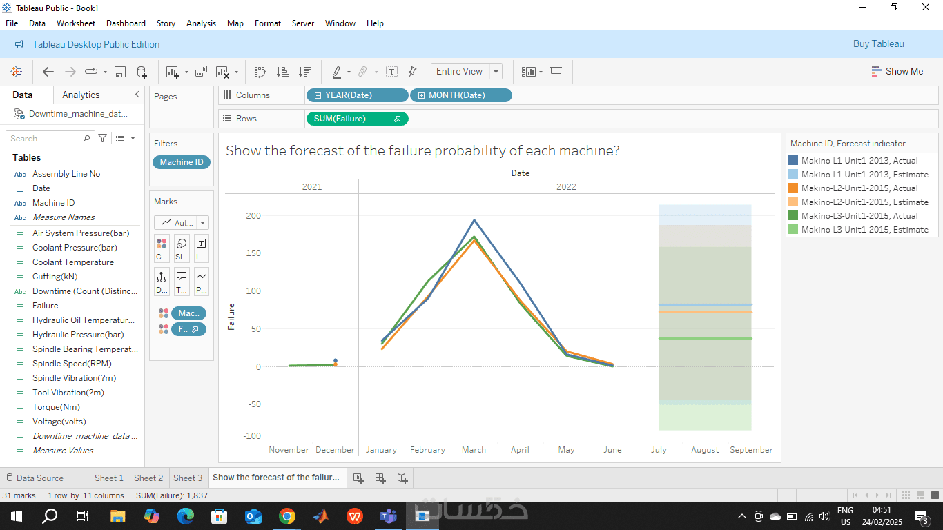Select the Coolant Temperature field
The height and width of the screenshot is (530, 943).
coord(73,262)
